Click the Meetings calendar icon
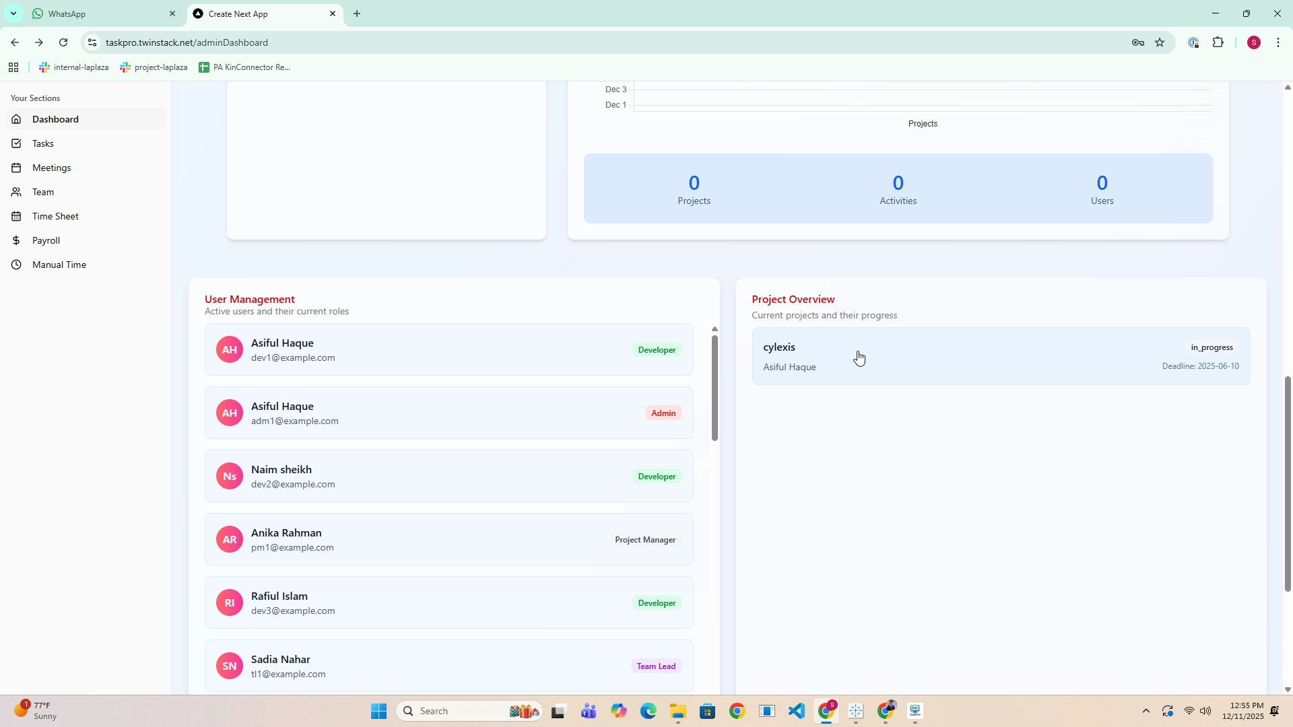 coord(16,168)
